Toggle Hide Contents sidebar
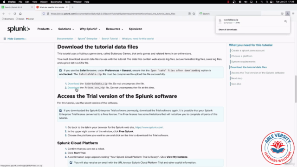The width and height of the screenshot is (297, 167). pos(17,39)
